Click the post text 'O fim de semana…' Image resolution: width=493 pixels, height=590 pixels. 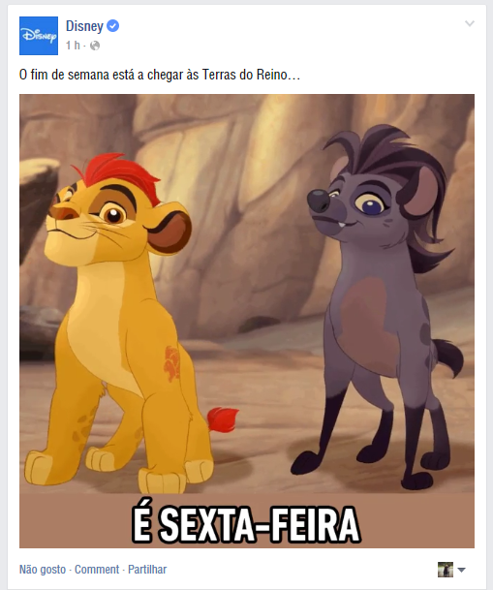point(160,75)
